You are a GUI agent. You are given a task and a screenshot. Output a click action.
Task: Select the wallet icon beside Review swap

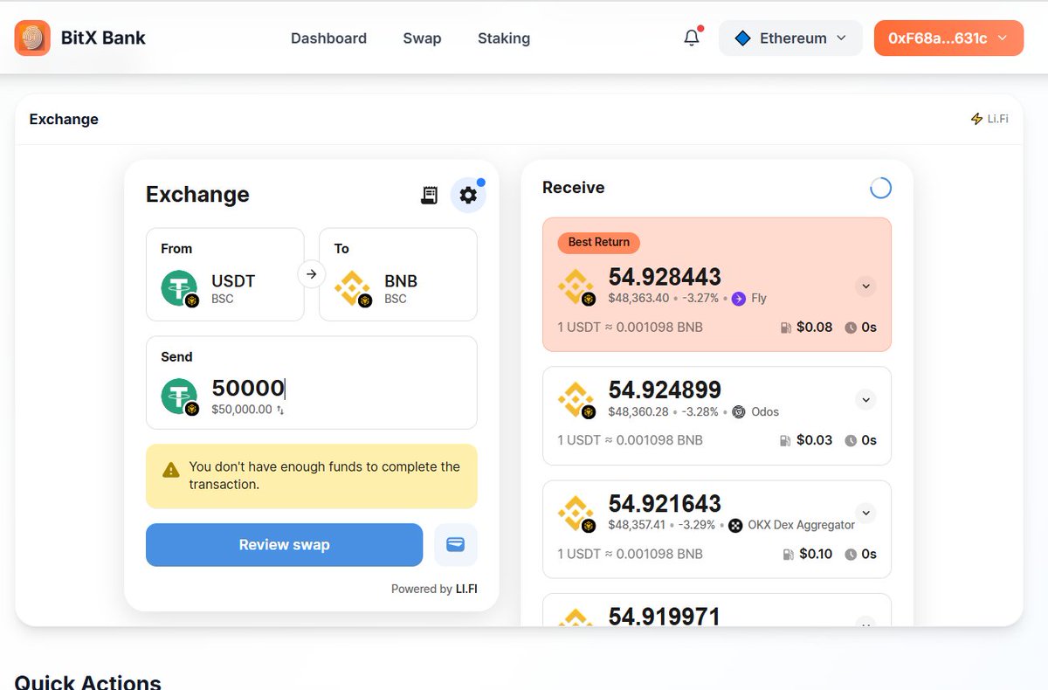click(455, 544)
